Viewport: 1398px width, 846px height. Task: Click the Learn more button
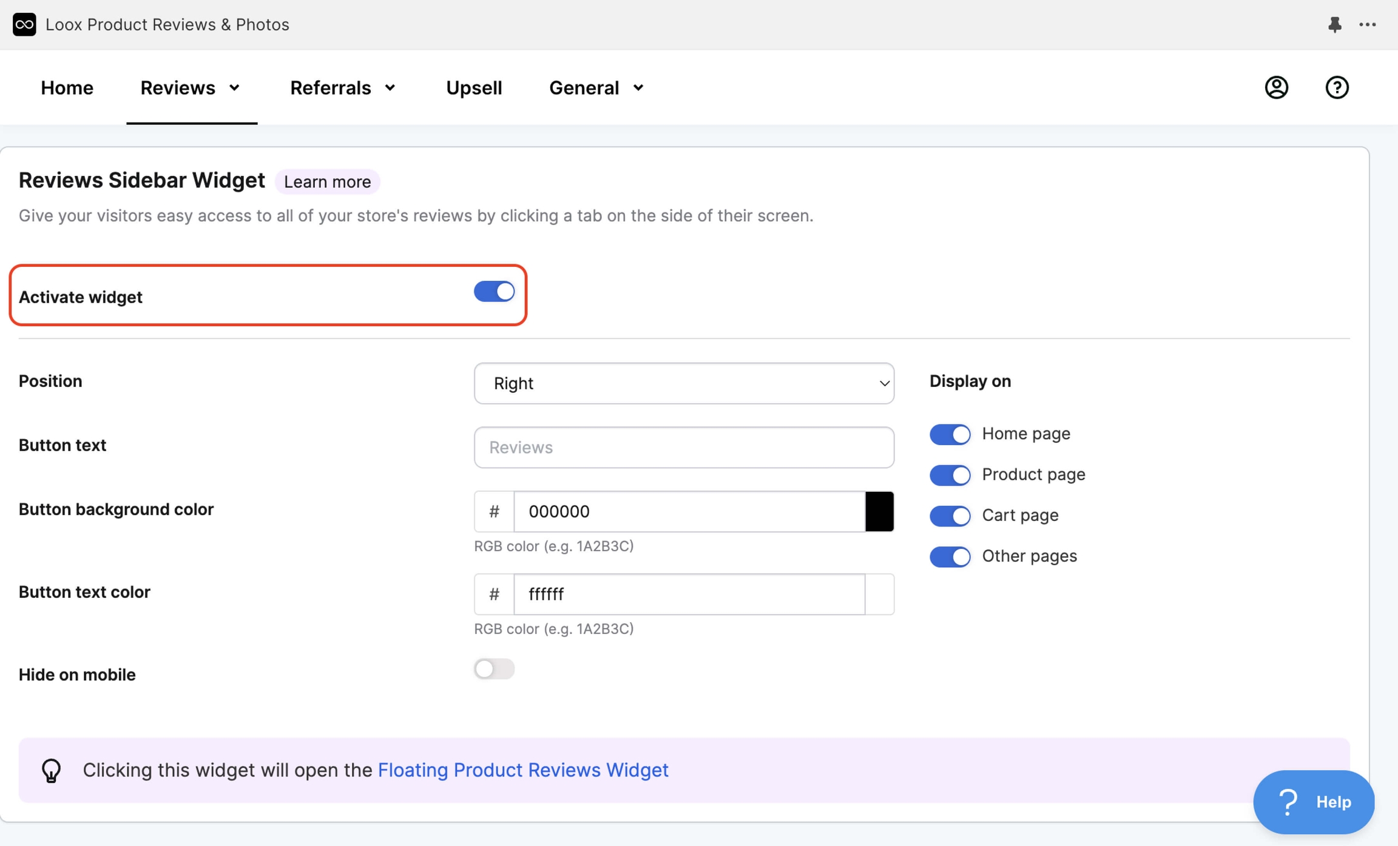[328, 181]
